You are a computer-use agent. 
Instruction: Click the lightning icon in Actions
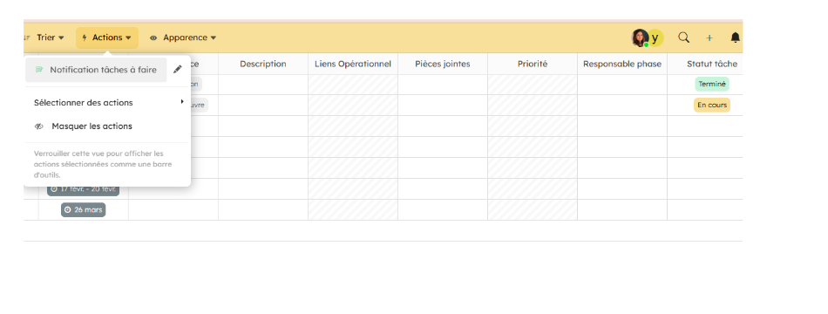85,38
